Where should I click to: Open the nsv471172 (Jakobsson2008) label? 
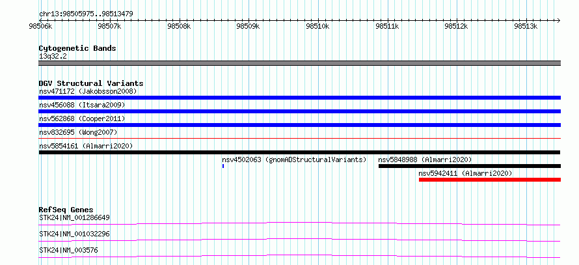[88, 91]
